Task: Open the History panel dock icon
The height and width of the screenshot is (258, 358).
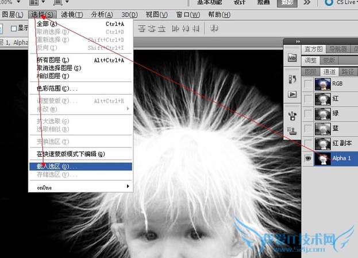Action: [x=292, y=79]
